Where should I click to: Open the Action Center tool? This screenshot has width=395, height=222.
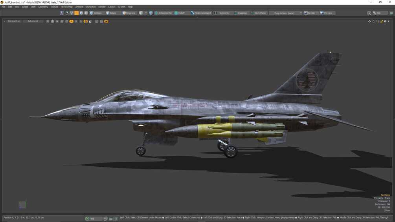point(163,13)
